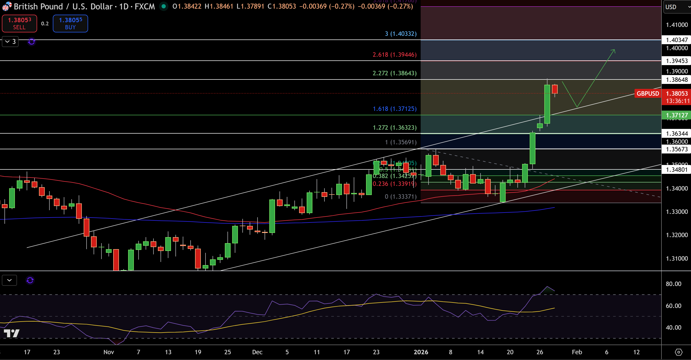Open the chart settings hexagon icon

tap(678, 352)
